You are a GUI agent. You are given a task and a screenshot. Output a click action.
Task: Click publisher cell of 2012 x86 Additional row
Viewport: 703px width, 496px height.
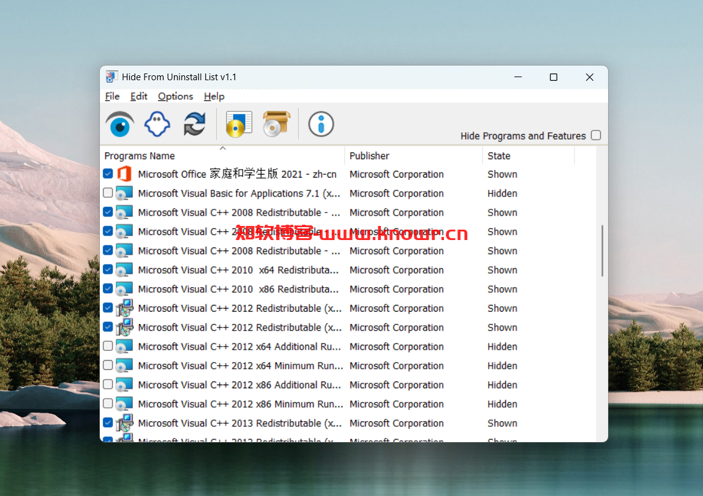click(x=396, y=385)
